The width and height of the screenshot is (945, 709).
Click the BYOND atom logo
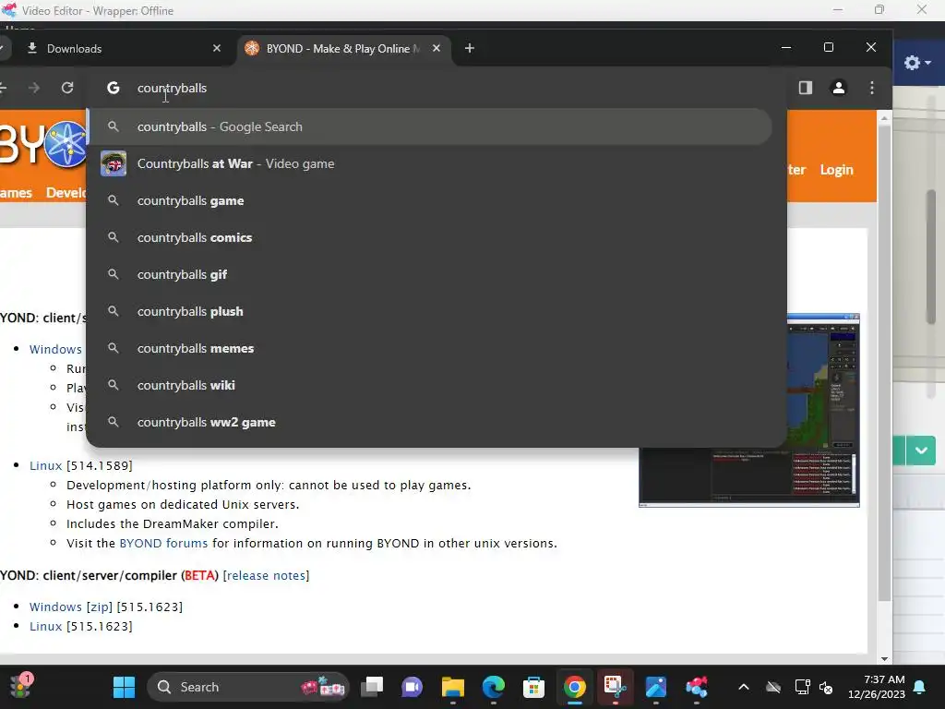[66, 143]
